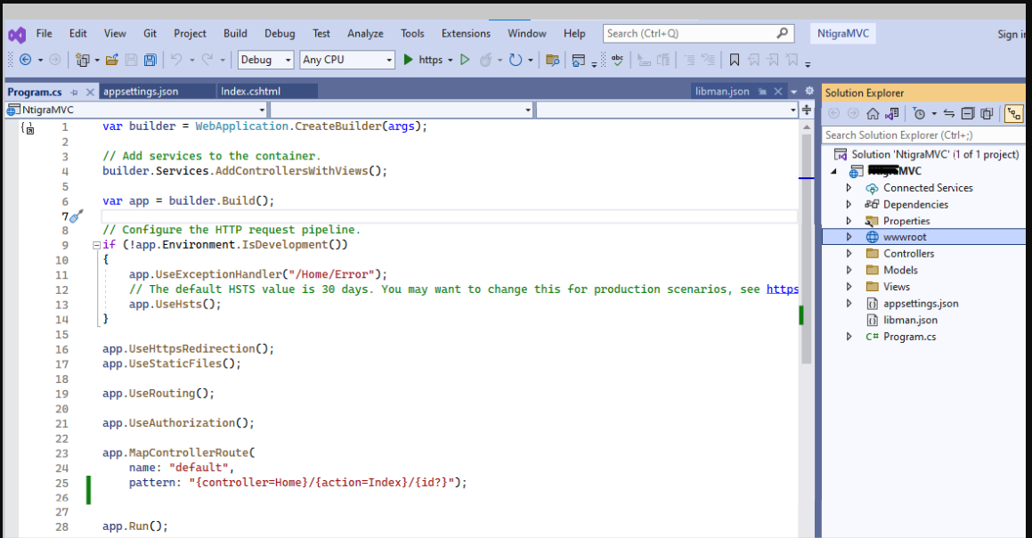Open the https launch profile dropdown arrow

point(451,61)
